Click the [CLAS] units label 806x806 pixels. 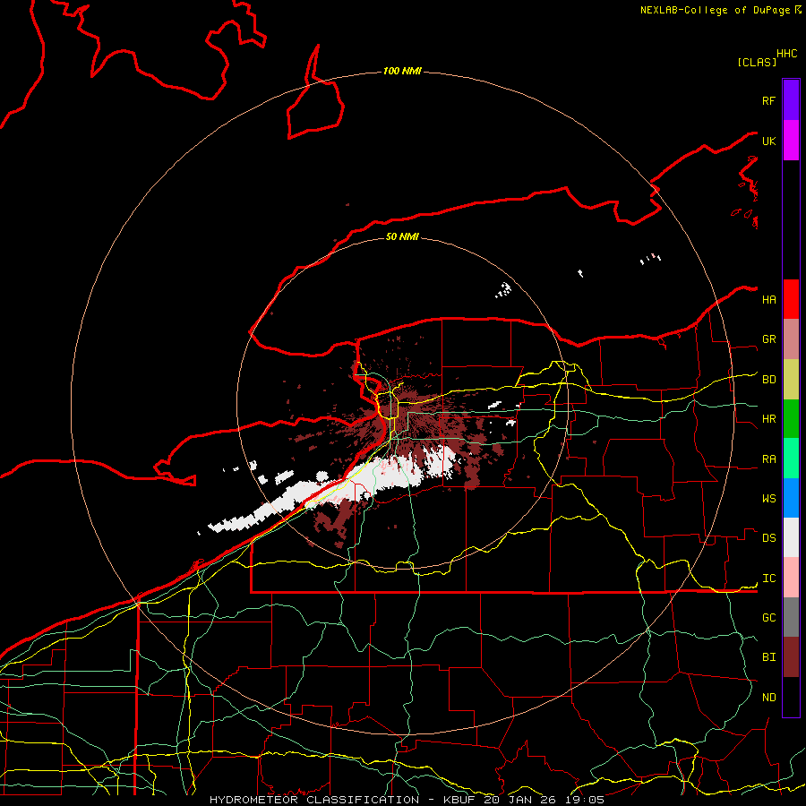757,62
